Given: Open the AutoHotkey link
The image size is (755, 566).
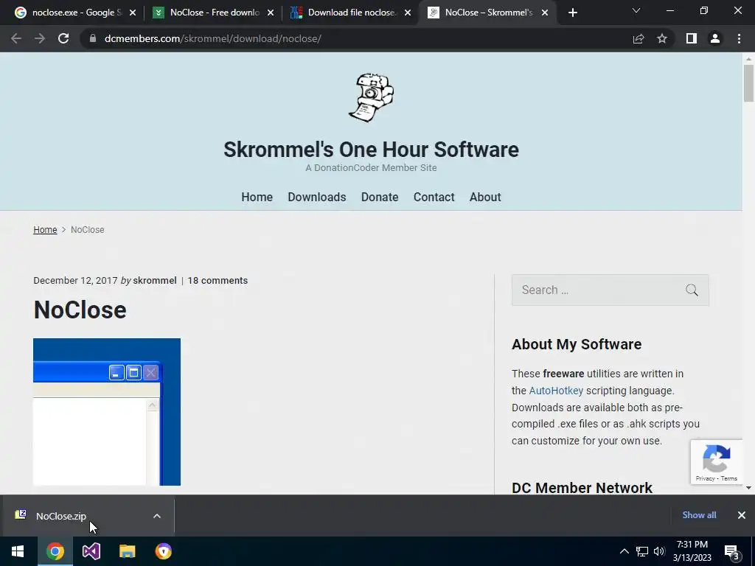Looking at the screenshot, I should pos(556,391).
